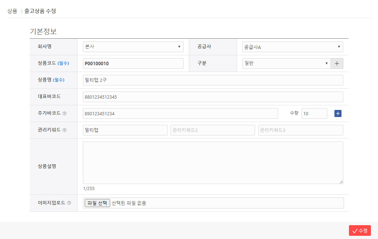Screen dimensions: 378x239
Task: Click the 상품코드 field containing P00100010
Action: (133, 63)
